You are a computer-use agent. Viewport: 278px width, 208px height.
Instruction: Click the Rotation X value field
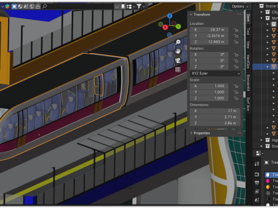(x=209, y=55)
